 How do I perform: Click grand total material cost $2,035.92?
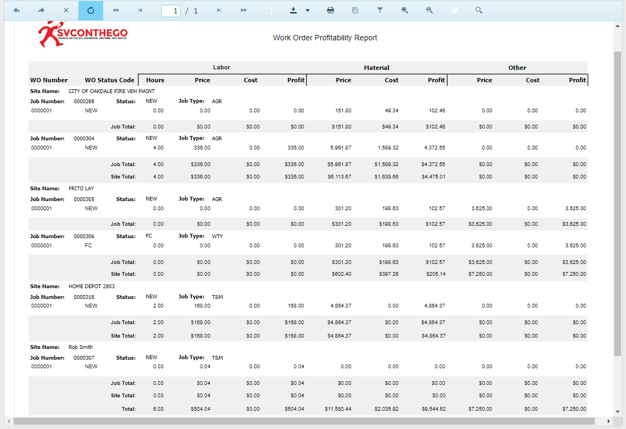[x=386, y=409]
